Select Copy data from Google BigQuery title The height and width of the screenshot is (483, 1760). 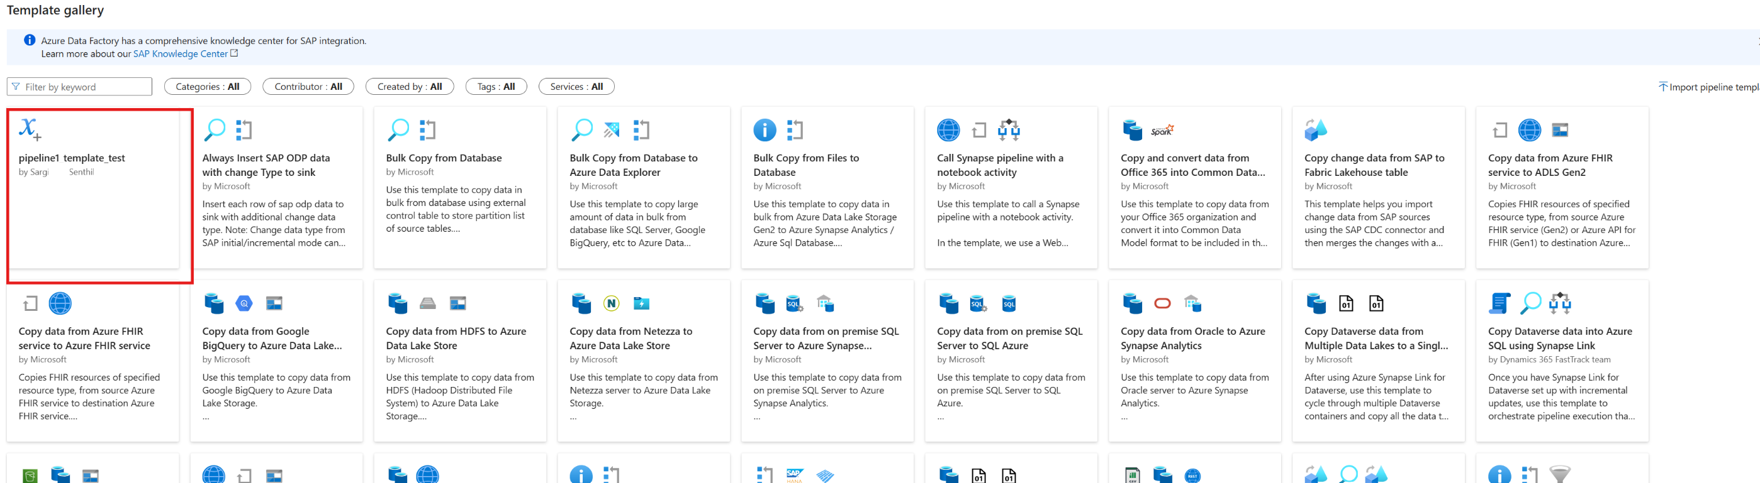(272, 339)
